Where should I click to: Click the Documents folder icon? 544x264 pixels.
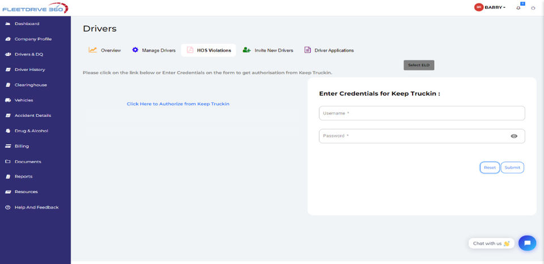click(x=7, y=161)
